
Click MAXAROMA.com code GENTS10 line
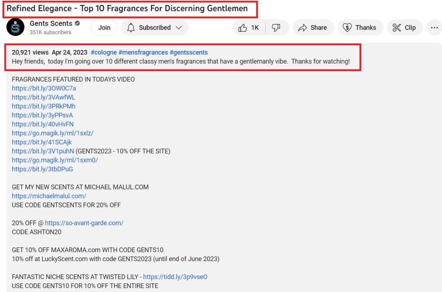click(88, 250)
